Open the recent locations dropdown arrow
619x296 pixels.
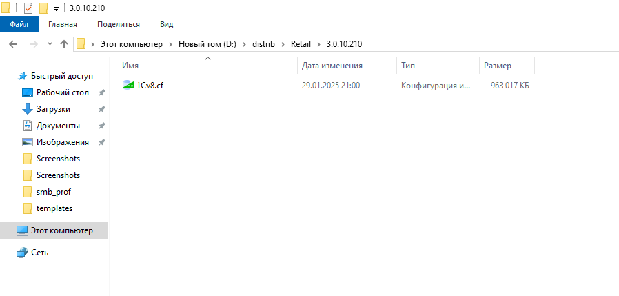click(50, 44)
